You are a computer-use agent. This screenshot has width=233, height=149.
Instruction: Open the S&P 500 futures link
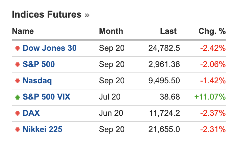pos(39,64)
